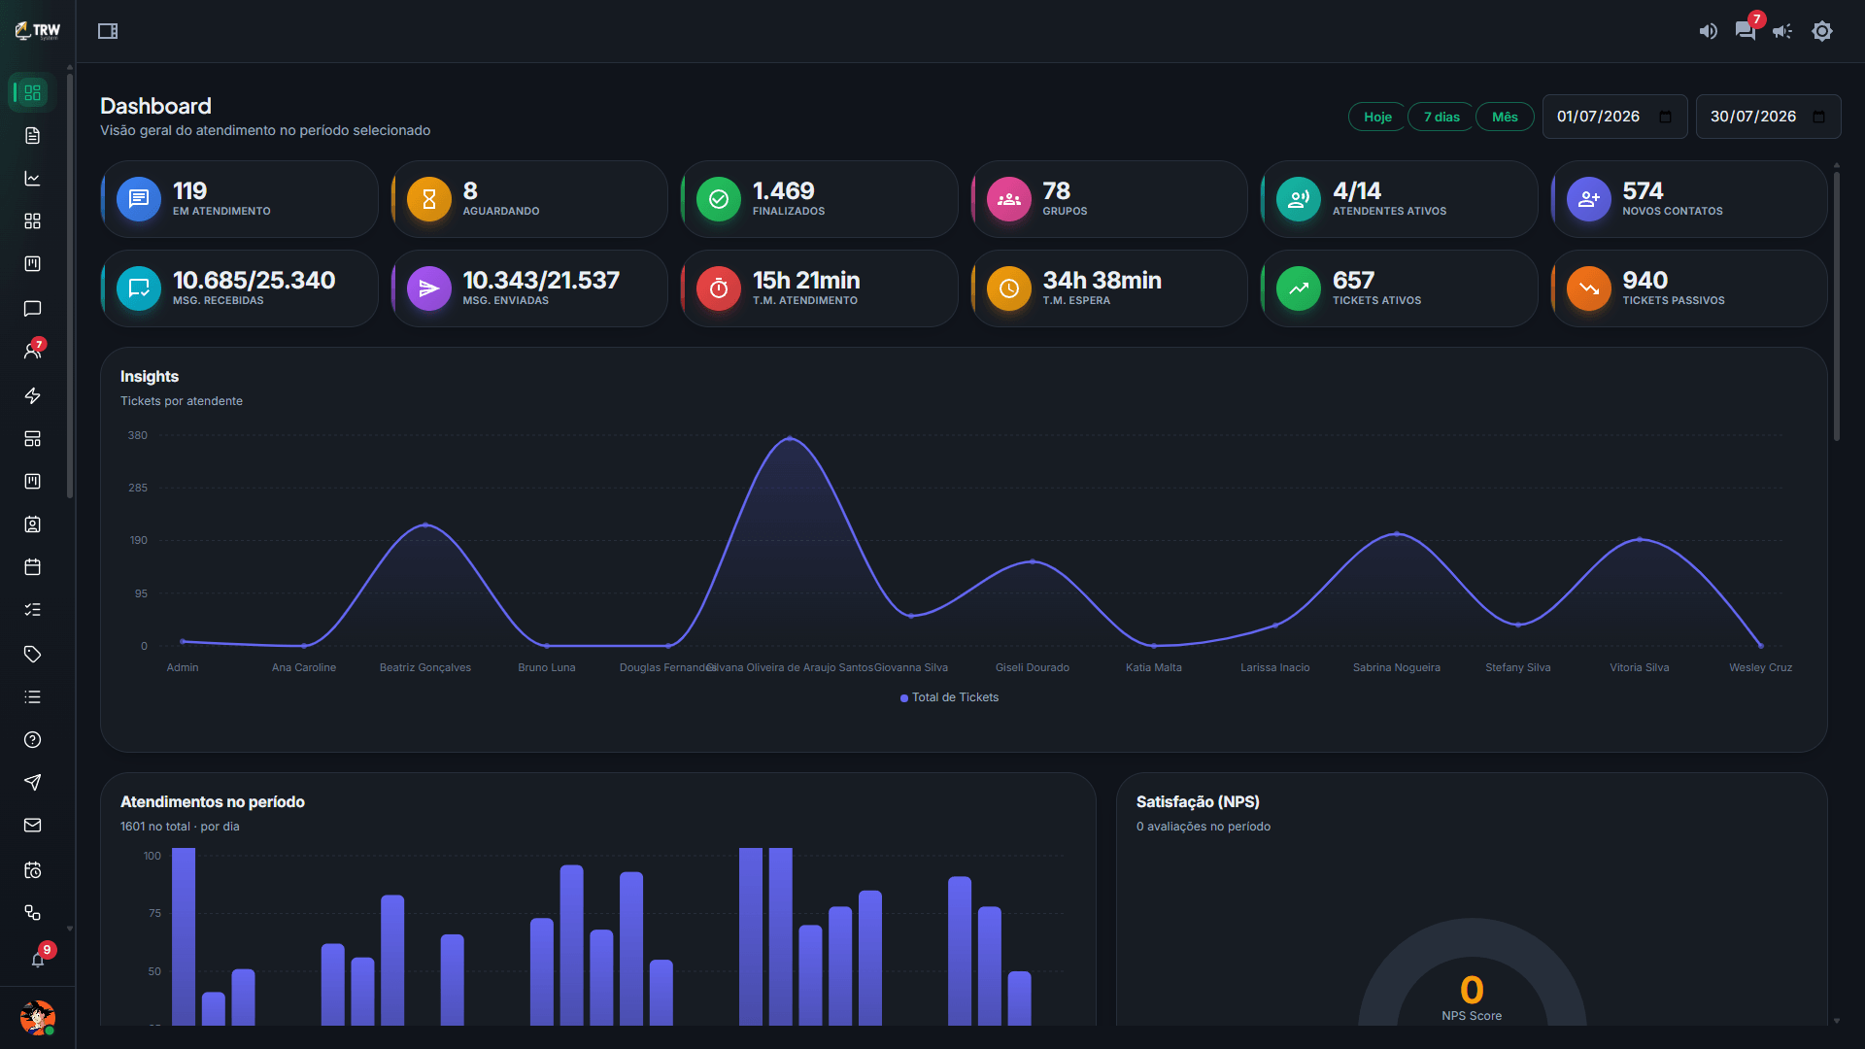
Task: Open the lightning bolt quick replies icon
Action: click(32, 395)
